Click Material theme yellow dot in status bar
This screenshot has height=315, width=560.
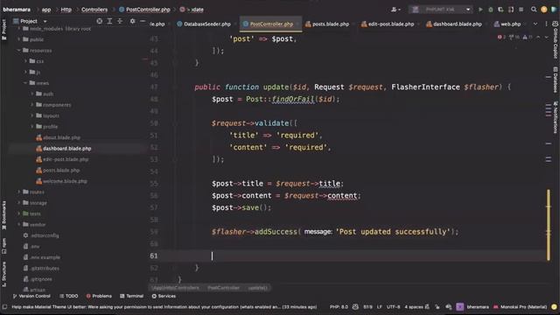point(554,307)
